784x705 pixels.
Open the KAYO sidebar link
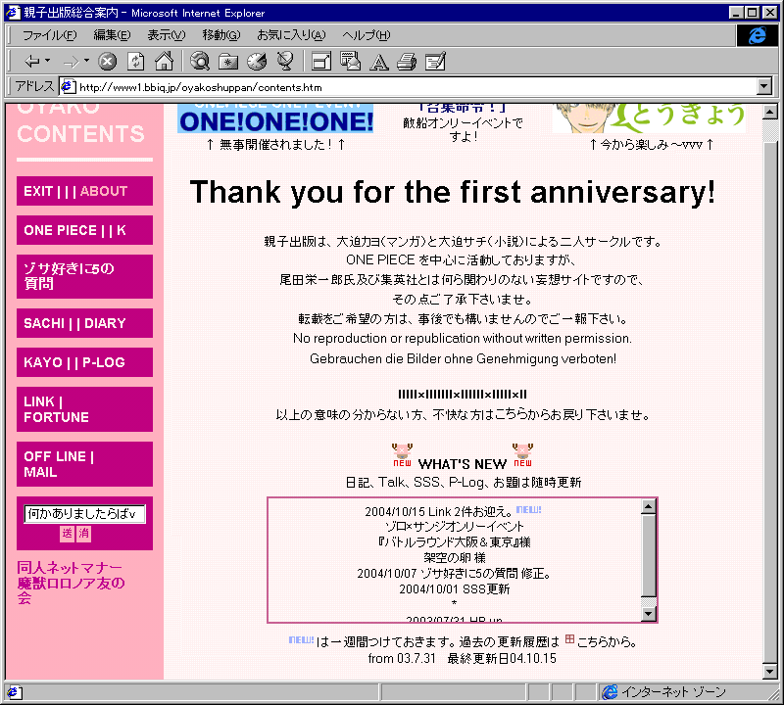click(x=43, y=362)
